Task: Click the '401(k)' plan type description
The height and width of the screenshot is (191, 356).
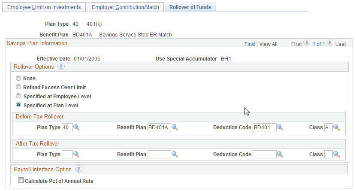Action: [x=94, y=24]
